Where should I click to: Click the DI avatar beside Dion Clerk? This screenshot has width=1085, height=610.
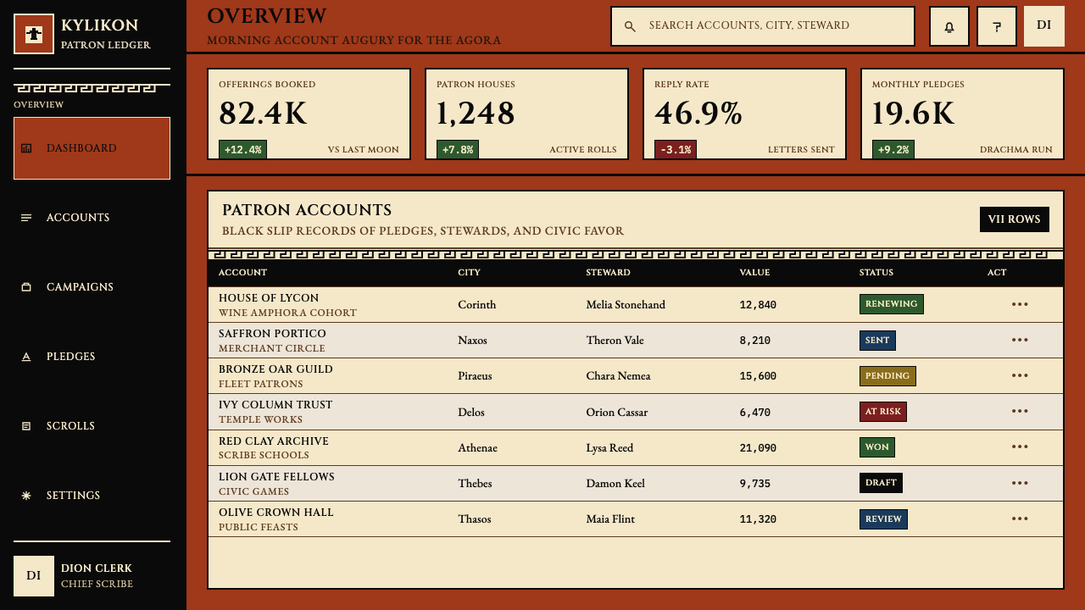click(34, 576)
